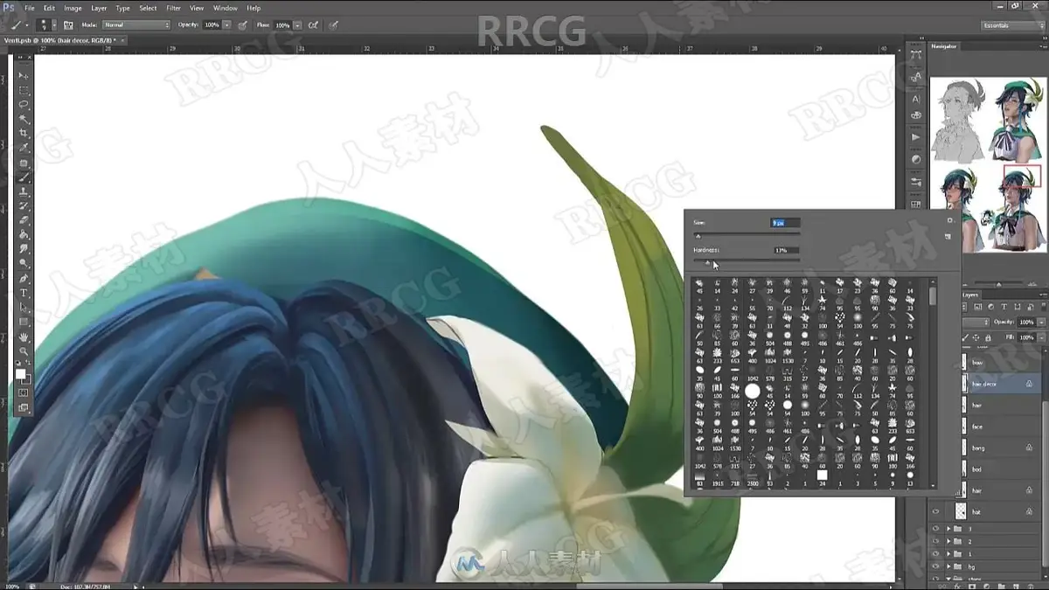This screenshot has width=1049, height=590.
Task: Open the Opacity slider arrow in options bar
Action: pyautogui.click(x=227, y=25)
